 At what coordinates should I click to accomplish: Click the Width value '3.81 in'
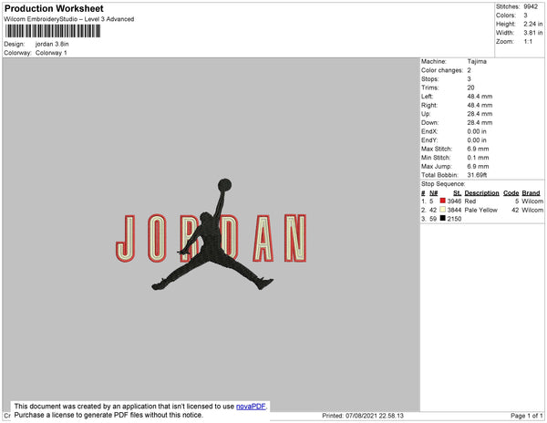coord(533,33)
